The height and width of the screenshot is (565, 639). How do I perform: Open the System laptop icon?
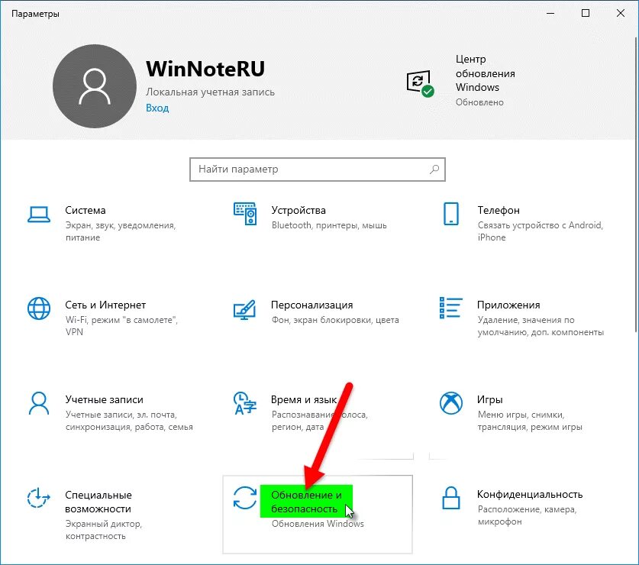click(39, 214)
